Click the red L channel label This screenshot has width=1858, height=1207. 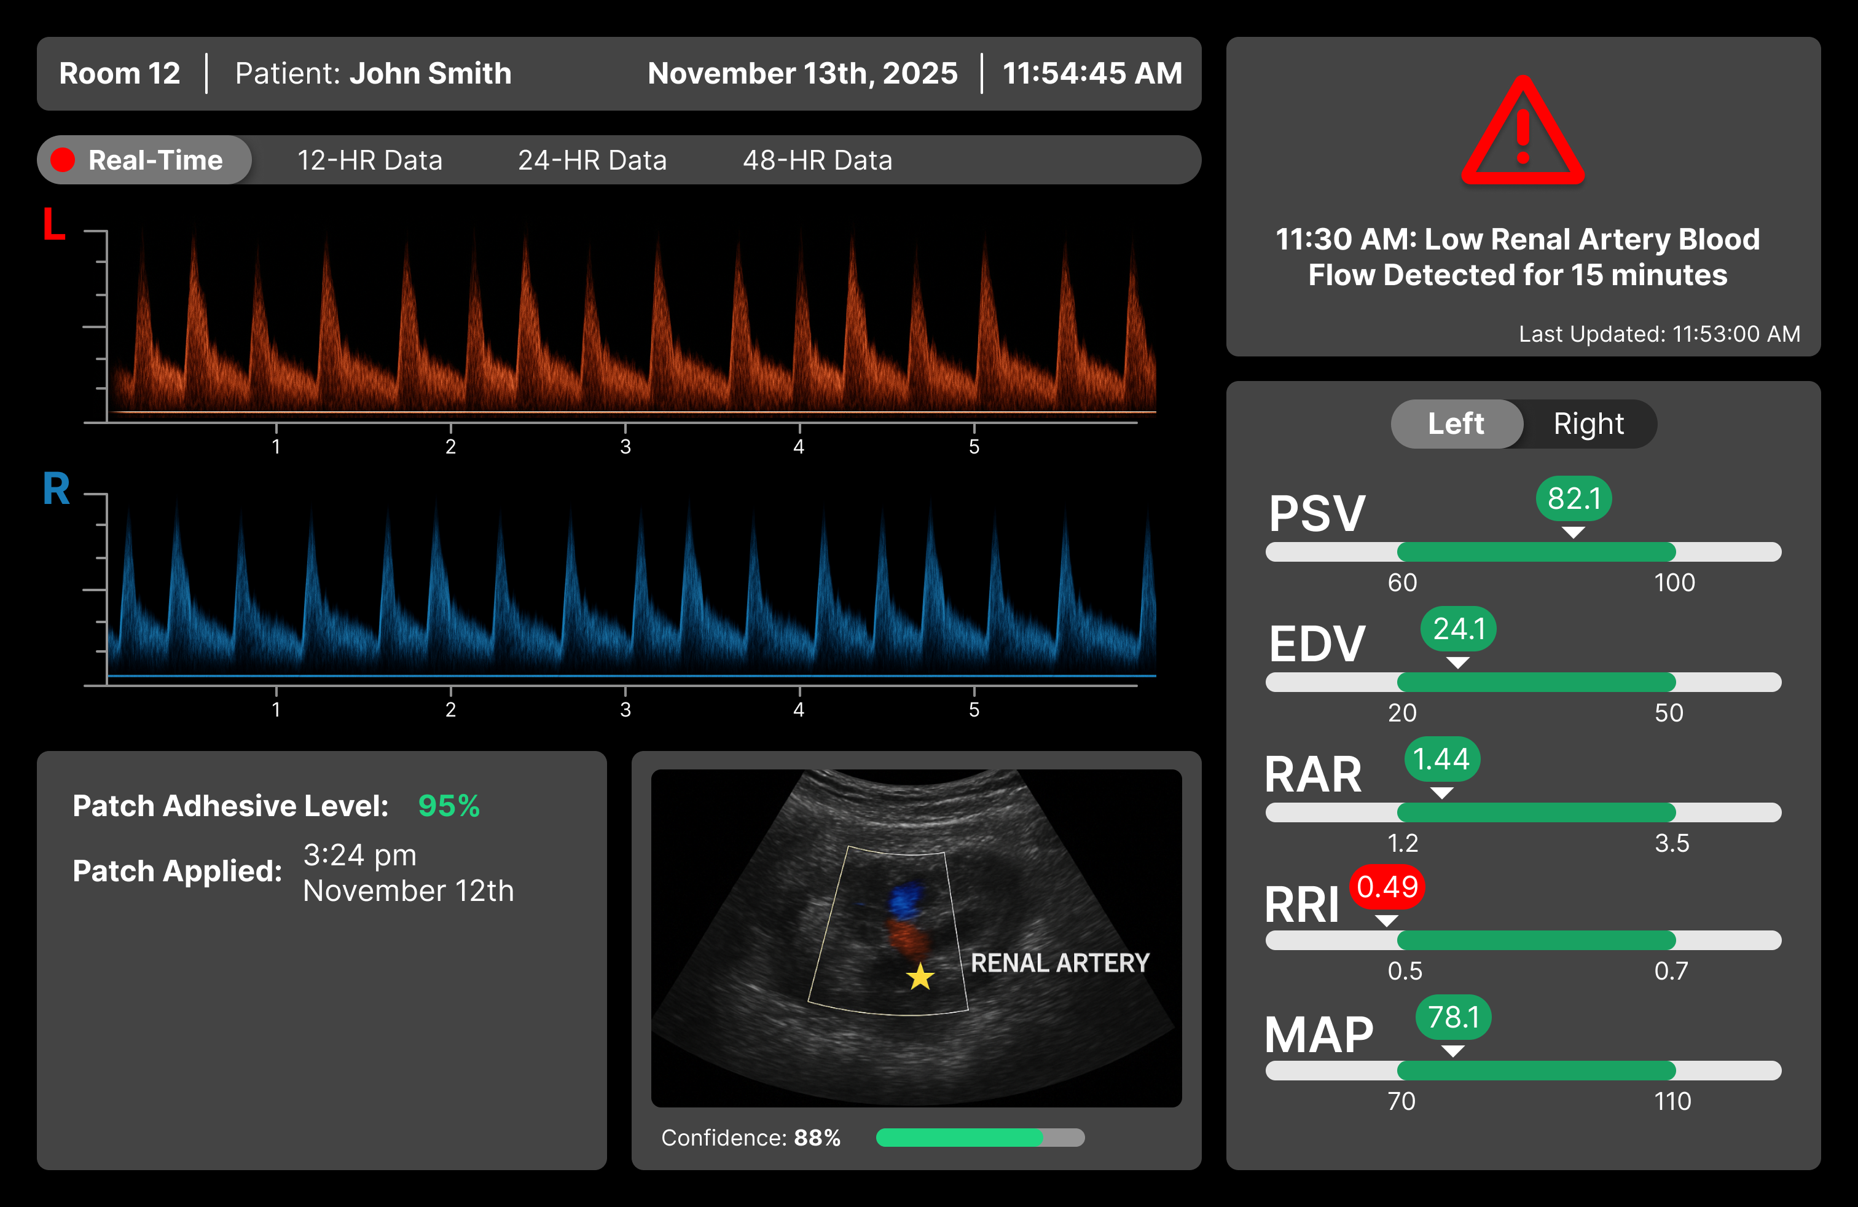[x=54, y=224]
